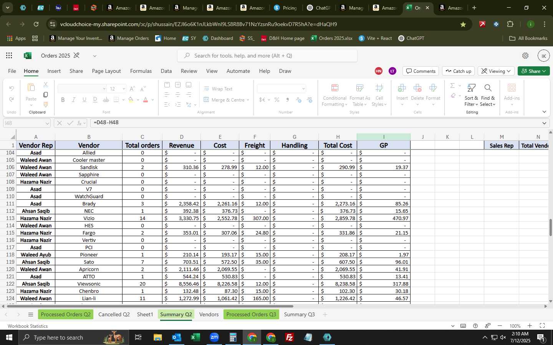Open Find & Select magnifier tool
Image resolution: width=553 pixels, height=345 pixels.
(488, 95)
